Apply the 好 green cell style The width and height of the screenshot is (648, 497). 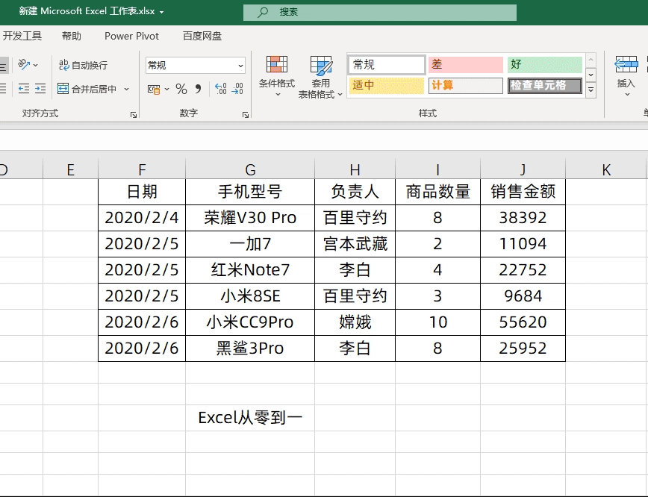[544, 65]
